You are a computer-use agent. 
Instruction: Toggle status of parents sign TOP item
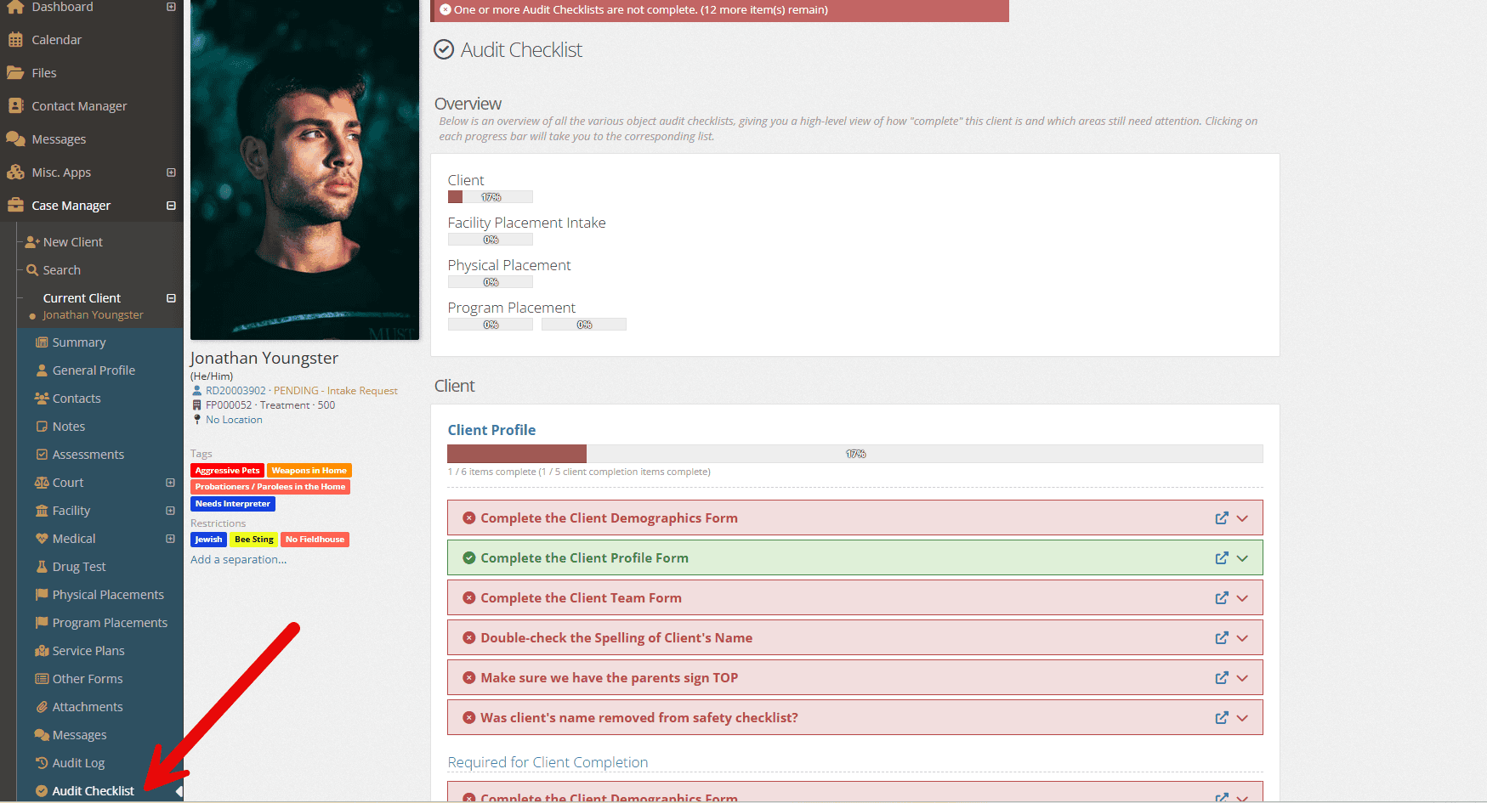click(x=468, y=677)
